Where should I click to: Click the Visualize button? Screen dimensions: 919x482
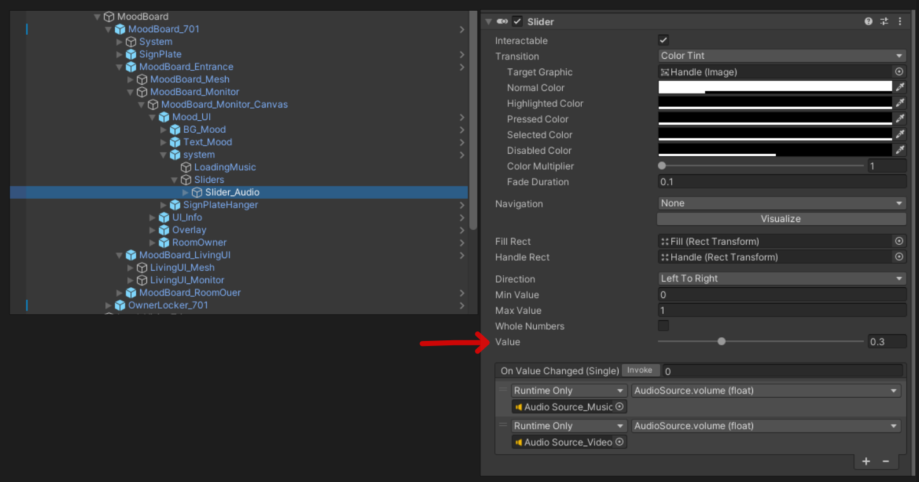coord(781,219)
